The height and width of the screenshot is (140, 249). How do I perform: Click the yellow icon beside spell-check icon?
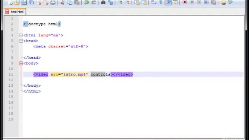pyautogui.click(x=223, y=2)
